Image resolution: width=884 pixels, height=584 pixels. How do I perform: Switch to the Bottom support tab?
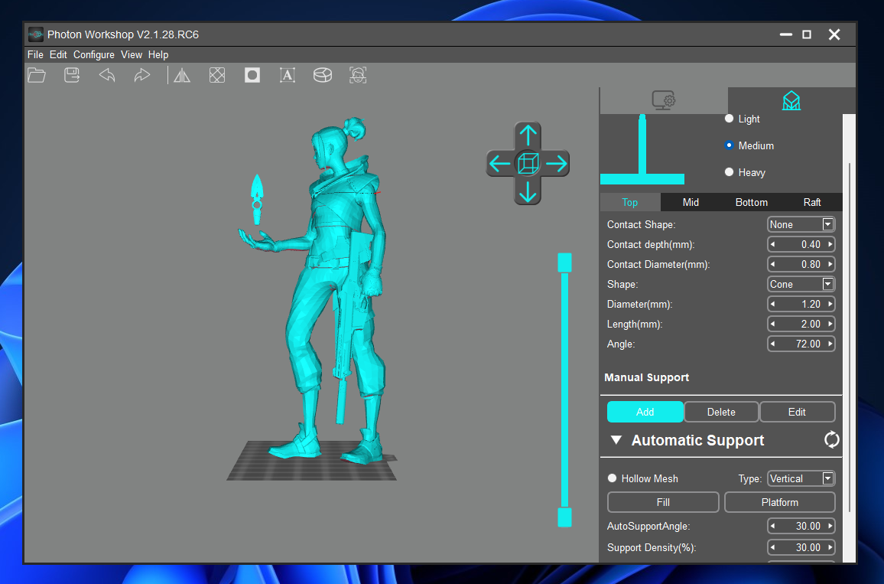751,202
